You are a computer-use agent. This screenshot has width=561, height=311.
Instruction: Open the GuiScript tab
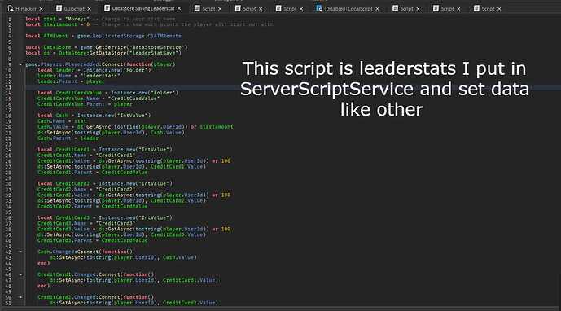(74, 9)
